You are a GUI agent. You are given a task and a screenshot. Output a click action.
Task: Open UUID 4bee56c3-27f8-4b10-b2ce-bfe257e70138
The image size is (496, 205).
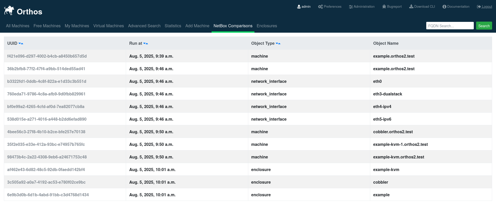(46, 132)
